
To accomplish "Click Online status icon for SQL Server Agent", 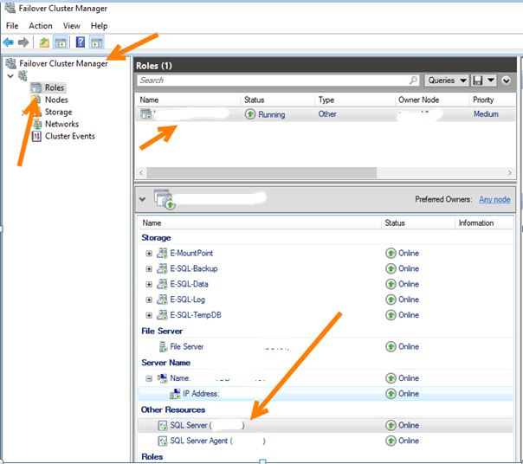I will pyautogui.click(x=391, y=441).
